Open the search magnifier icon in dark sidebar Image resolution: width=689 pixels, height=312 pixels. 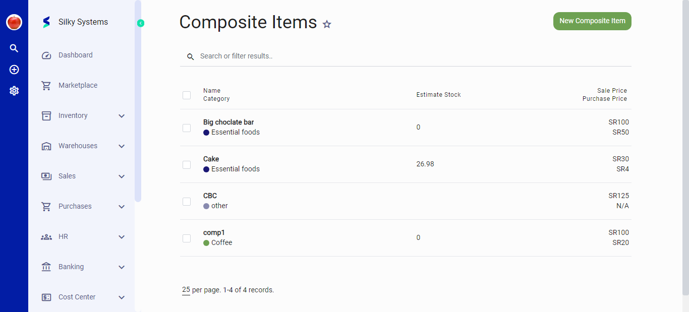coord(14,48)
